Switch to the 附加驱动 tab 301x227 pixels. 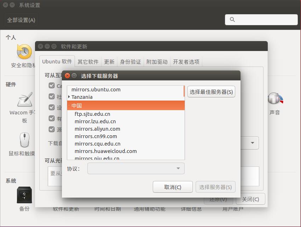tap(157, 62)
